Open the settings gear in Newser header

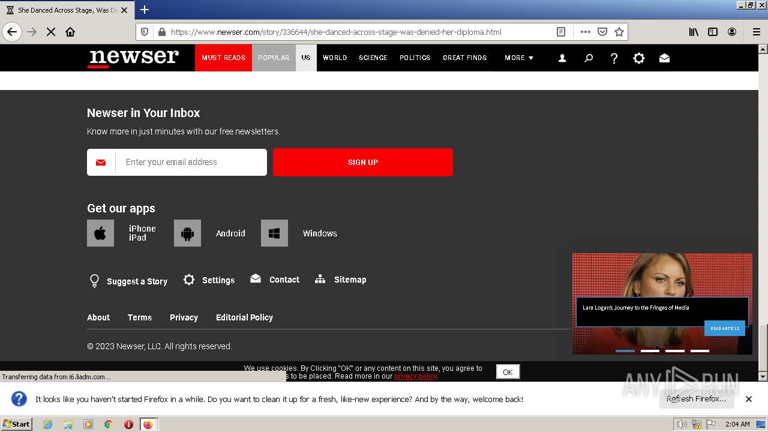point(639,58)
